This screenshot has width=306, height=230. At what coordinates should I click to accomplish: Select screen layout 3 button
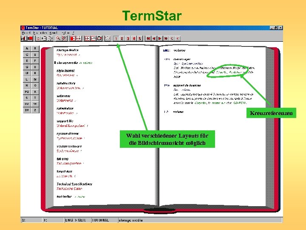[x=128, y=38]
